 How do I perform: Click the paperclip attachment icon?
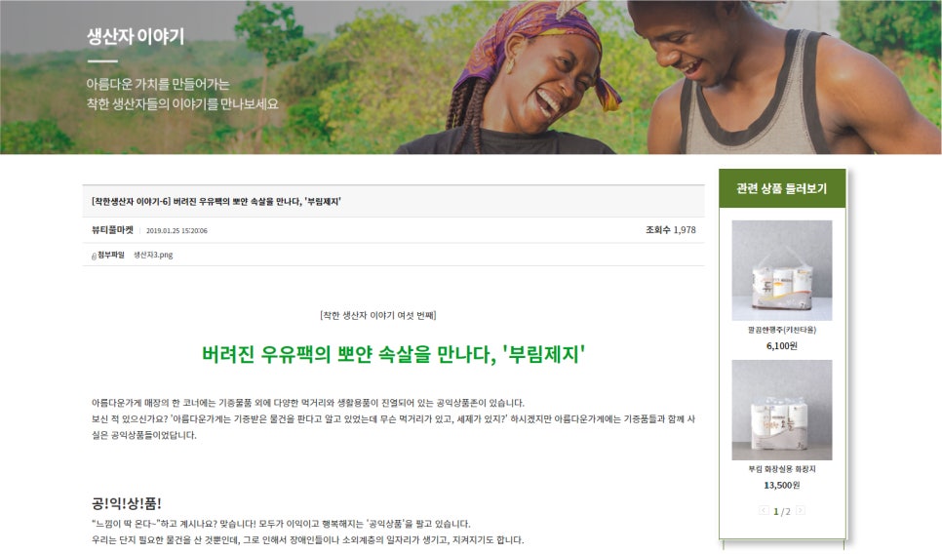point(94,256)
